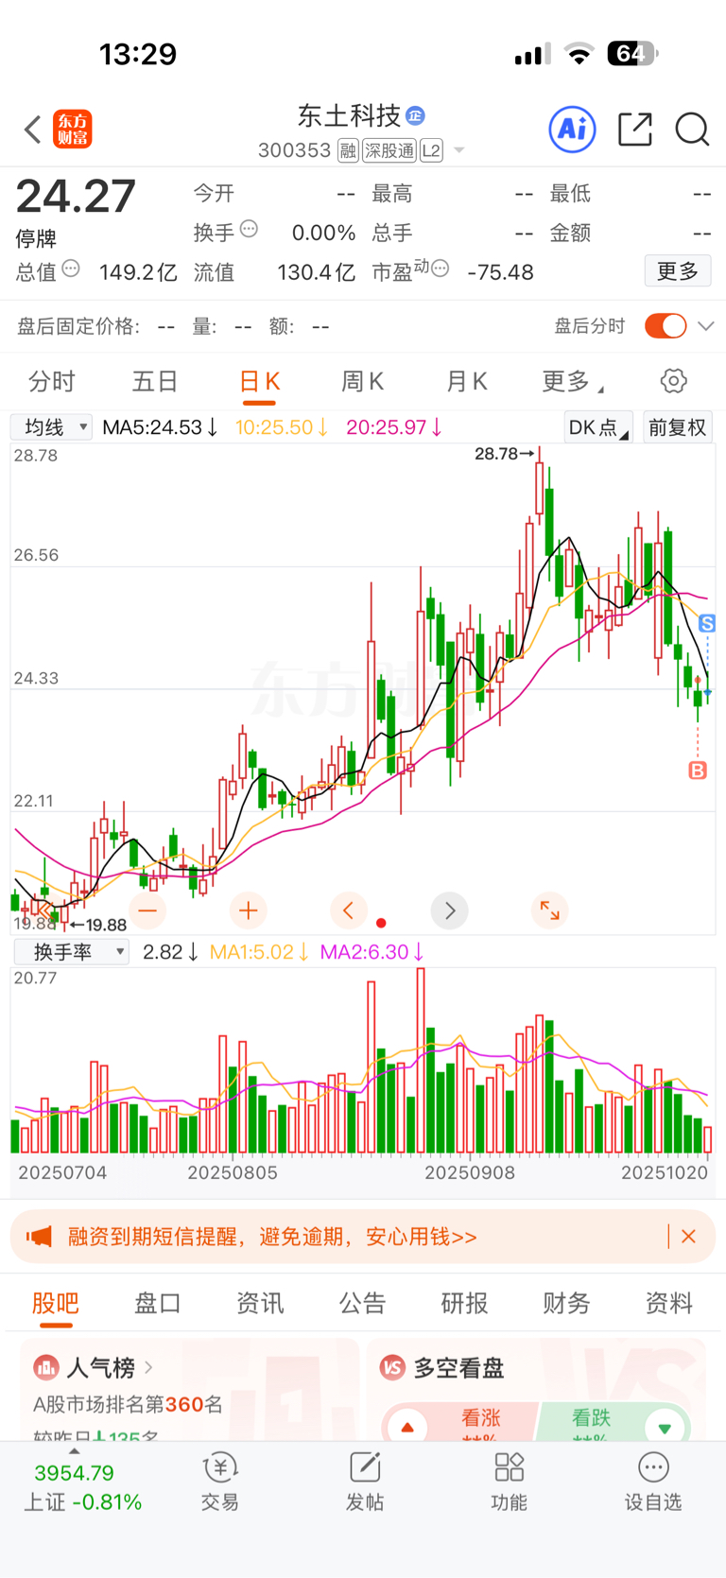
Task: Open the 换手率 indicator dropdown
Action: (71, 952)
